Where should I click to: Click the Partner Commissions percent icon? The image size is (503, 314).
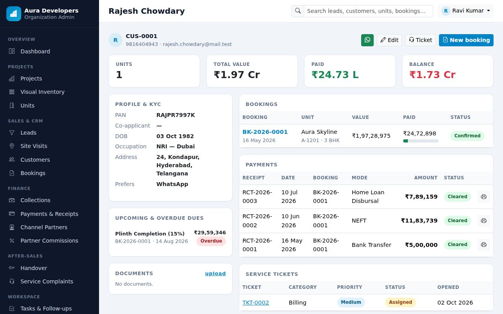pyautogui.click(x=12, y=241)
